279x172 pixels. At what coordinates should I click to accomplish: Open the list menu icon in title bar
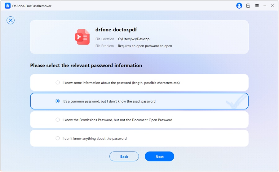257,6
